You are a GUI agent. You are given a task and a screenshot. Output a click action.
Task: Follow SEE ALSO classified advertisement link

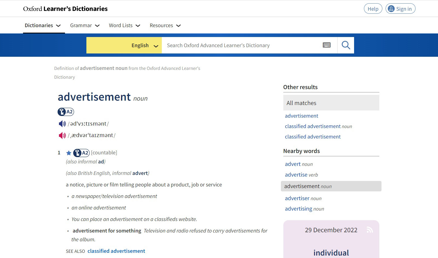(116, 251)
